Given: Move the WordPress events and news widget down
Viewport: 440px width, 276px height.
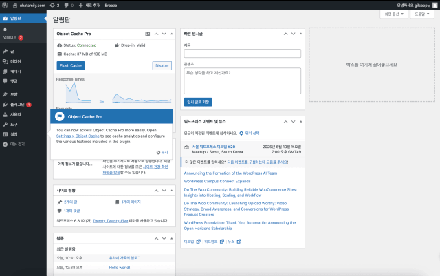Looking at the screenshot, I should click(294, 122).
